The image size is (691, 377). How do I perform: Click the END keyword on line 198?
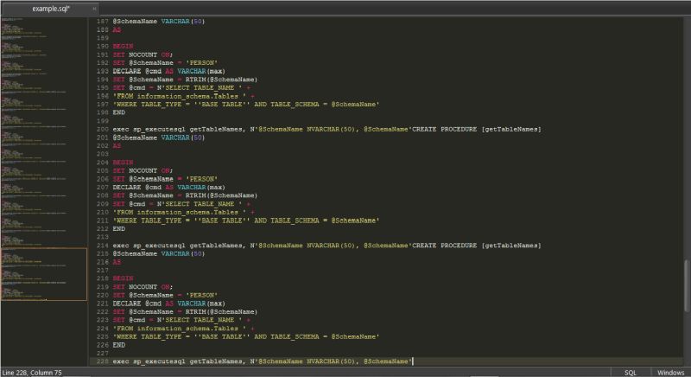pyautogui.click(x=119, y=112)
